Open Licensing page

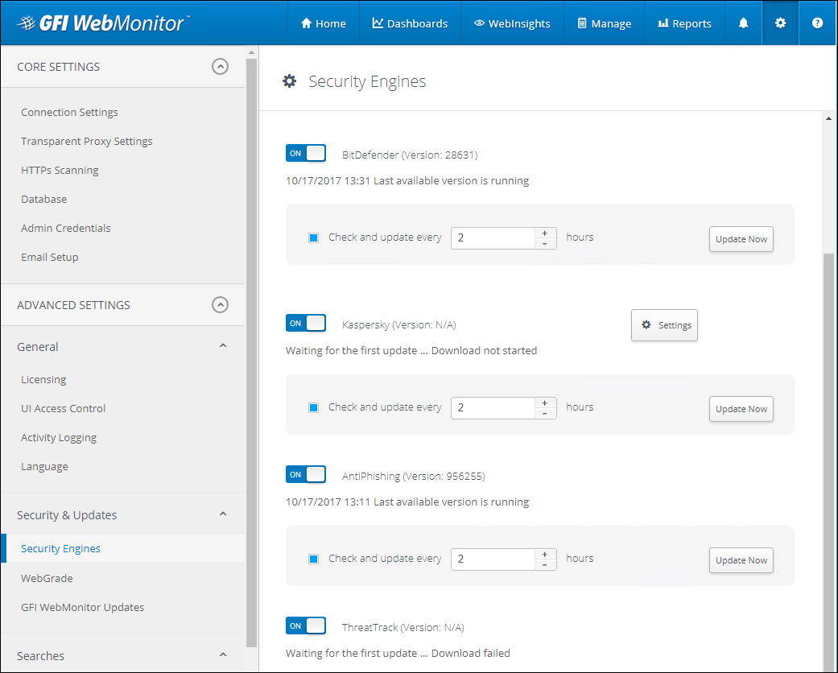[x=43, y=379]
